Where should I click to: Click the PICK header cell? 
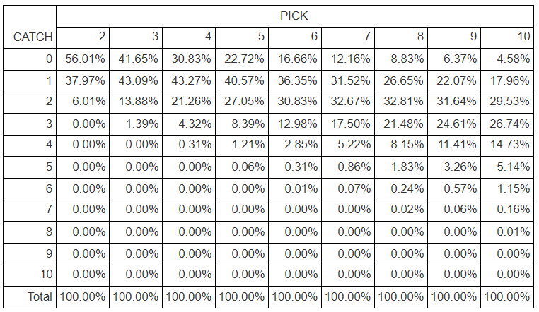coord(294,16)
